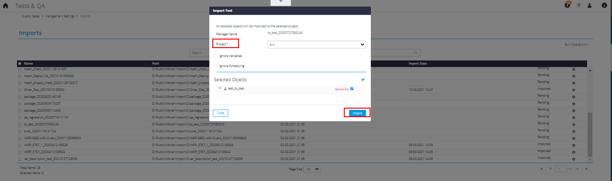The width and height of the screenshot is (612, 181).
Task: Click package_20200820140149 row name
Action: point(43,96)
